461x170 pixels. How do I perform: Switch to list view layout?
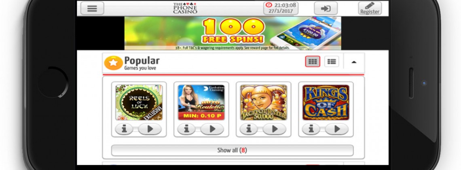pyautogui.click(x=332, y=62)
